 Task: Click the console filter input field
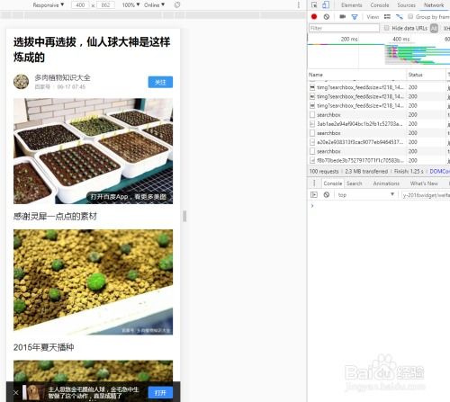(426, 195)
